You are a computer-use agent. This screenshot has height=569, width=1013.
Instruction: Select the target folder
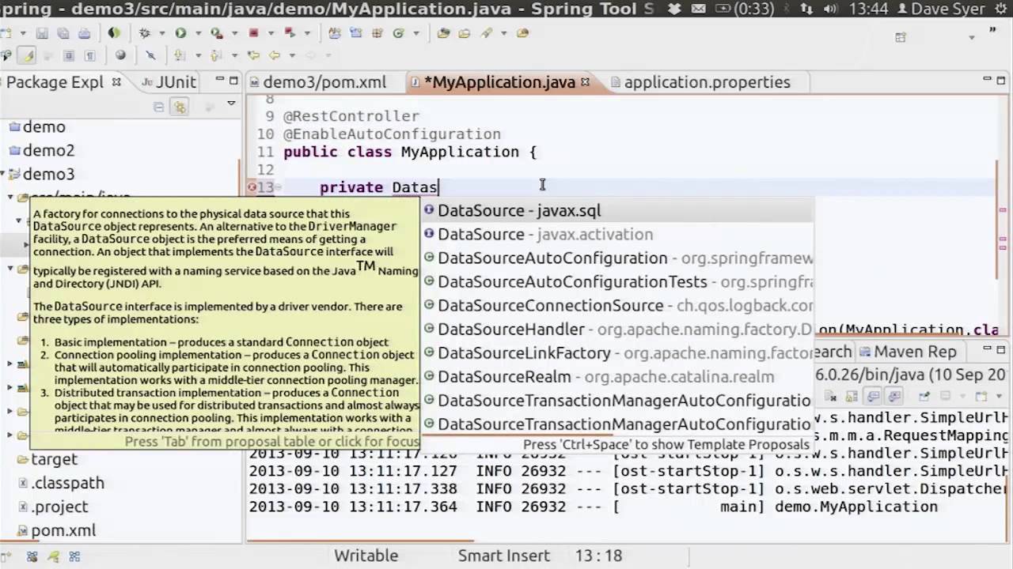click(54, 459)
